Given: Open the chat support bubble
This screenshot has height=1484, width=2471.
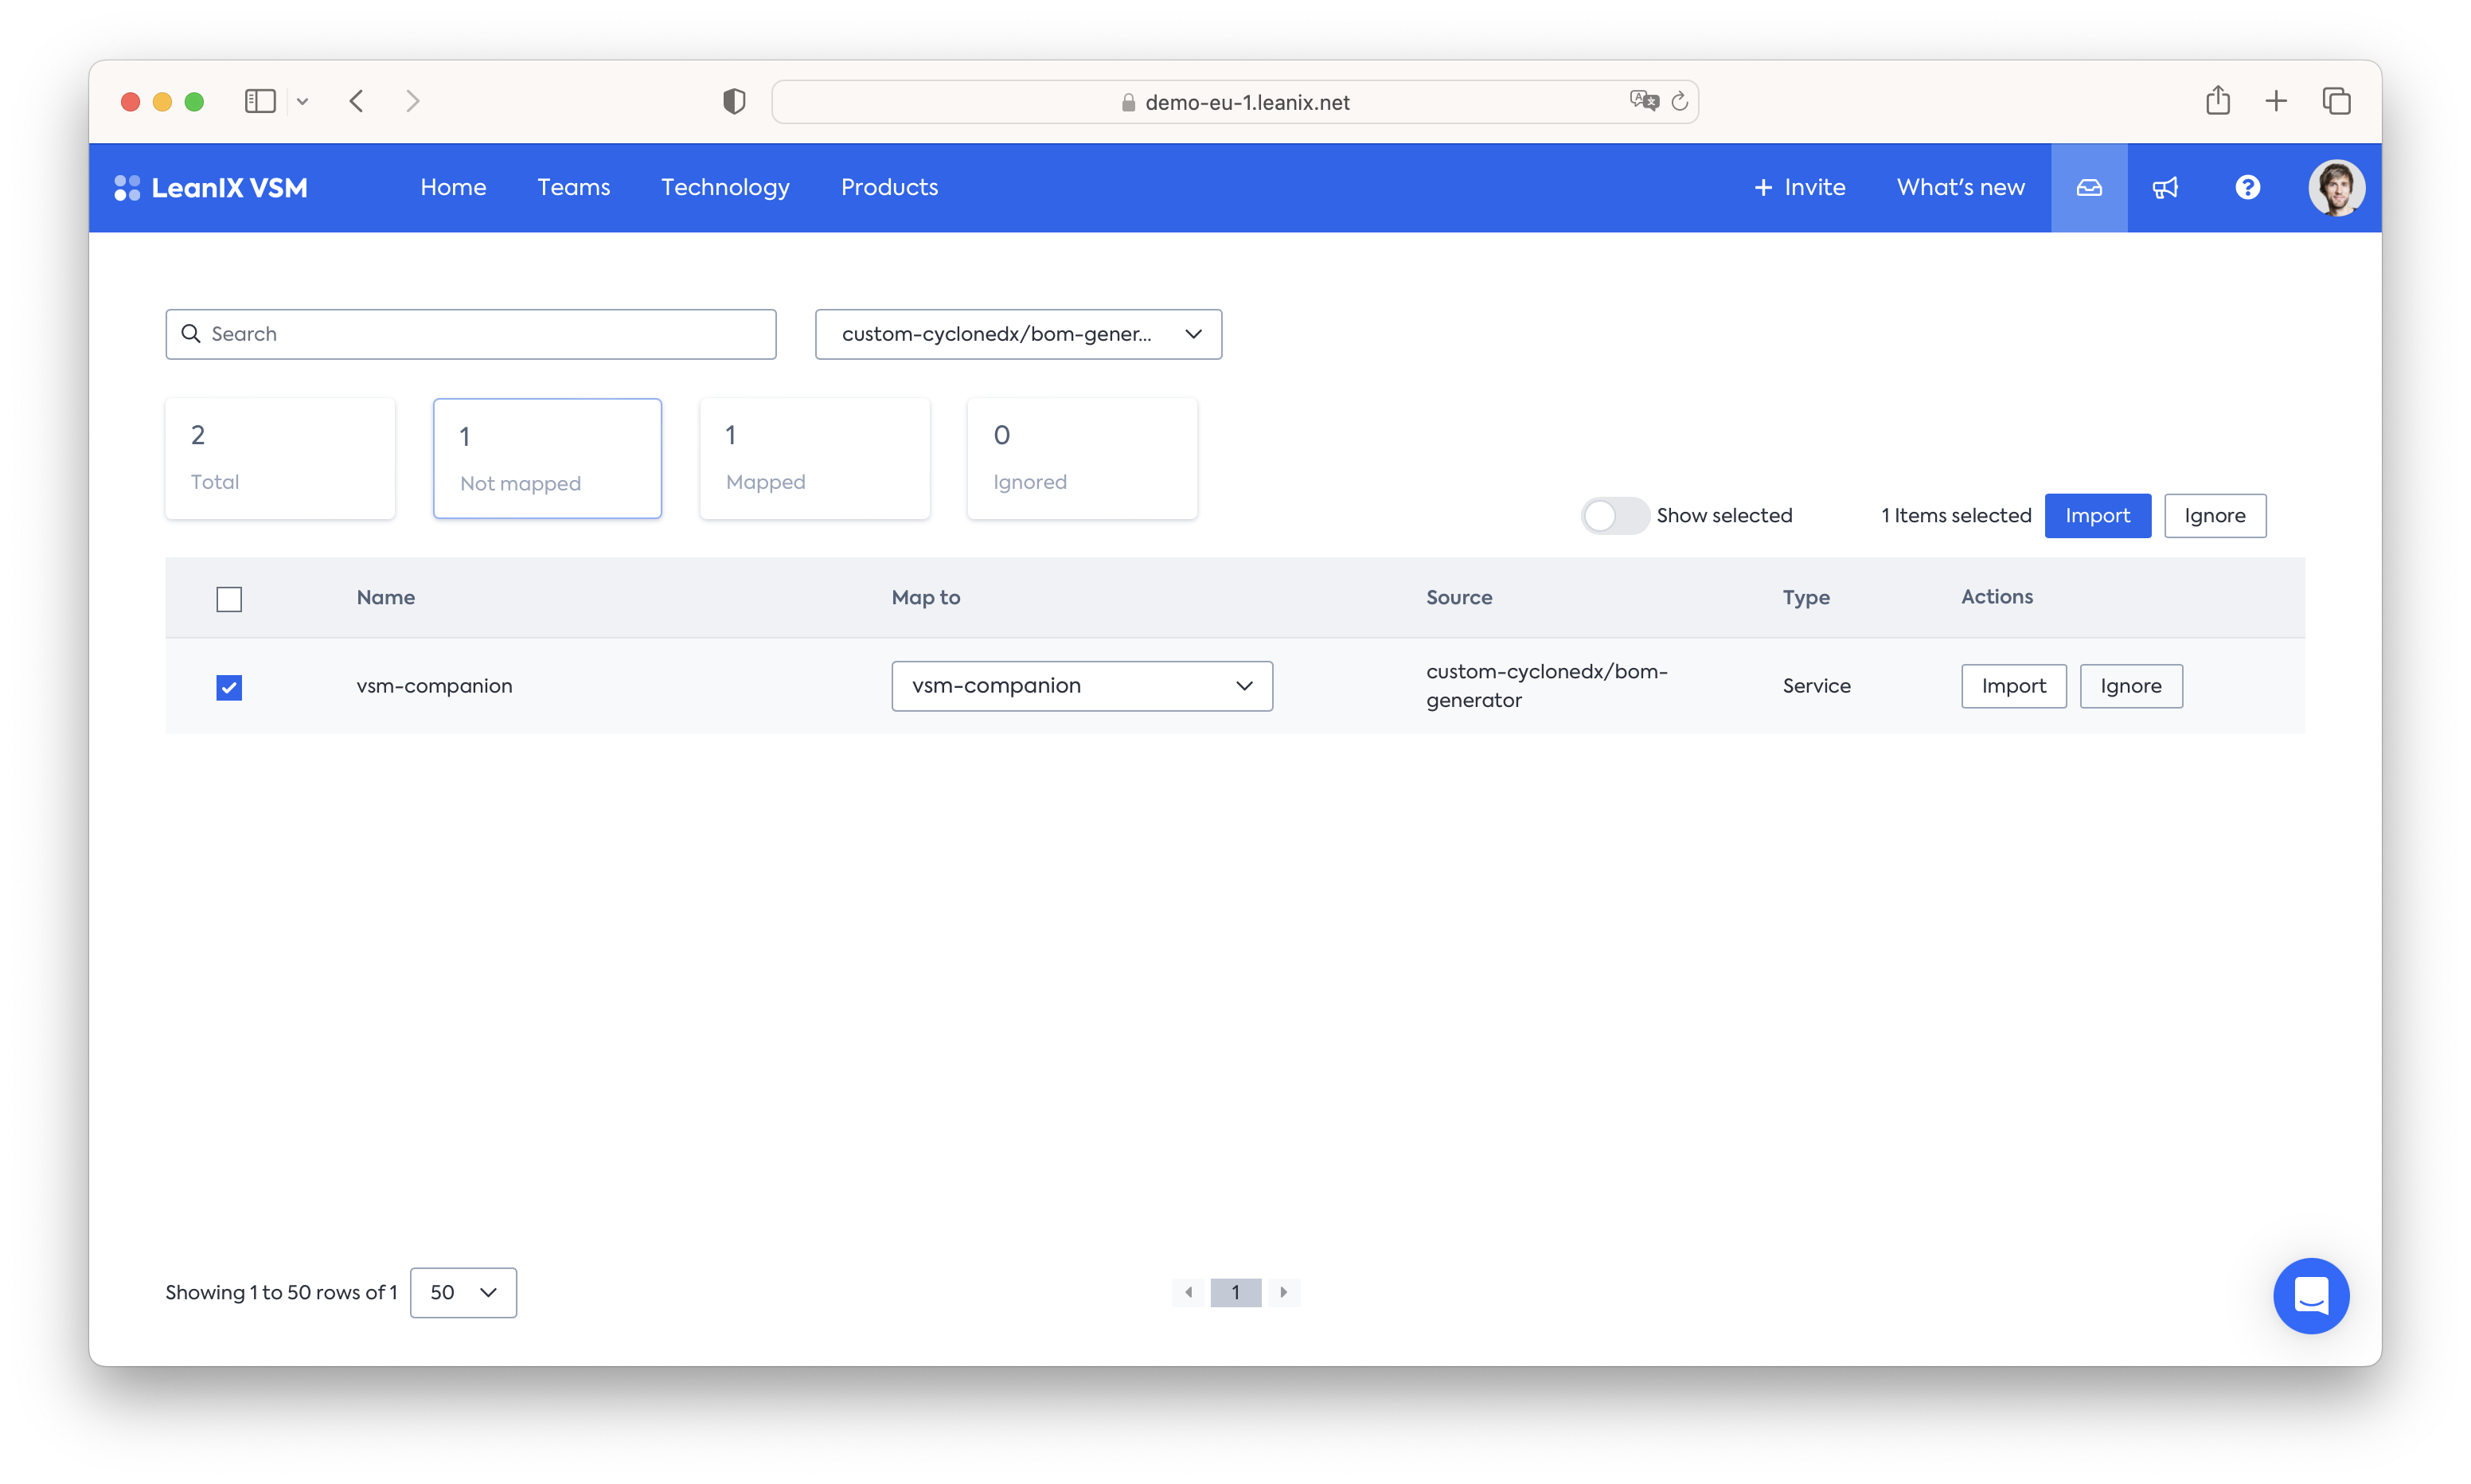Looking at the screenshot, I should 2311,1295.
